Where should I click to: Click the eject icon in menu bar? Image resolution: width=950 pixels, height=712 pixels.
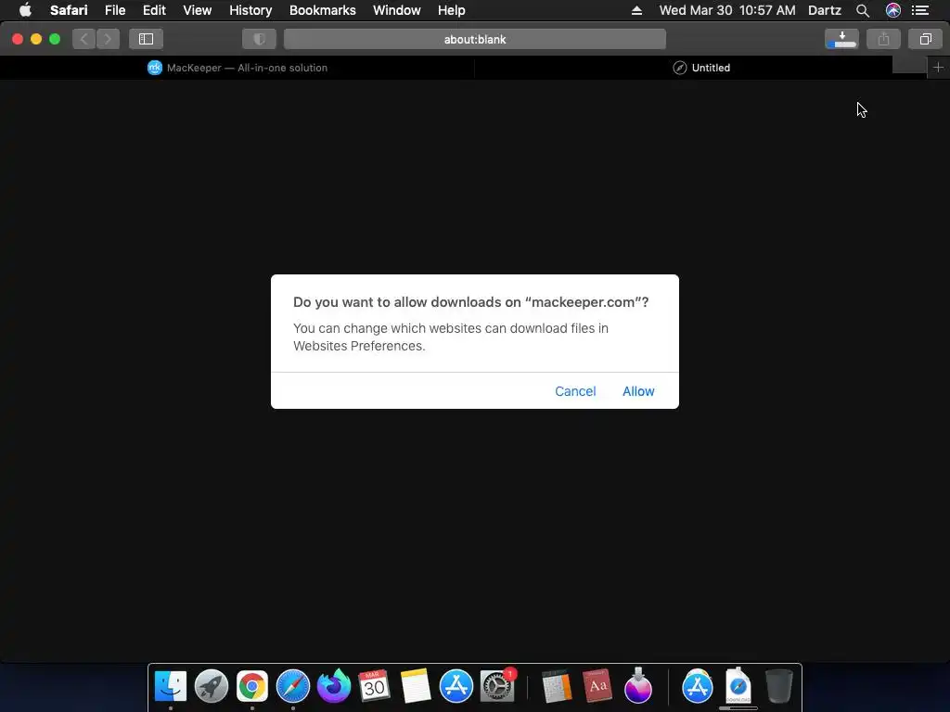[636, 10]
